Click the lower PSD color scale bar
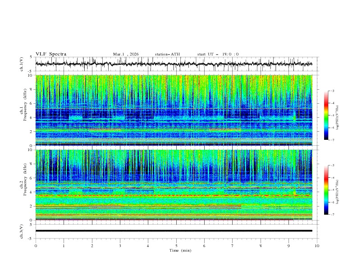The width and height of the screenshot is (357, 276). point(326,190)
